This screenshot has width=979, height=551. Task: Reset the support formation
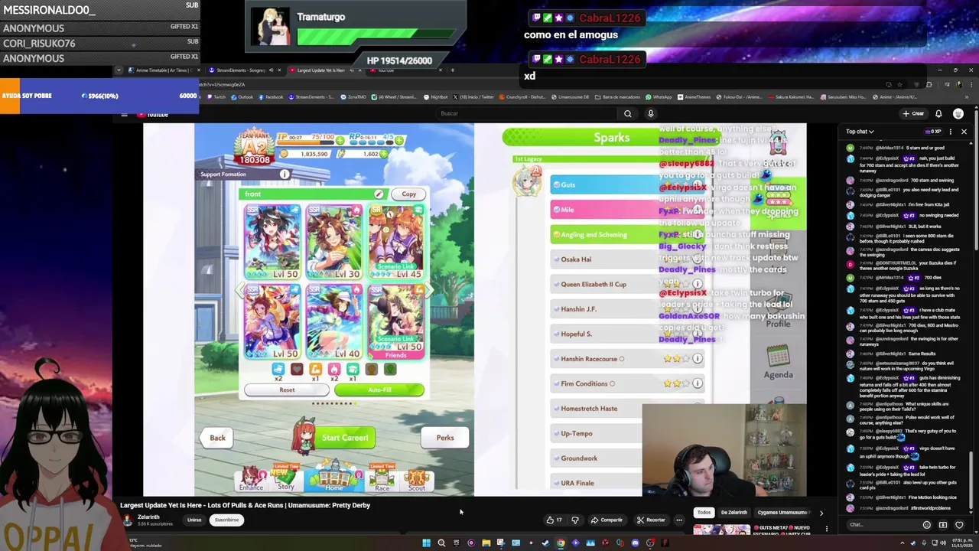(287, 390)
